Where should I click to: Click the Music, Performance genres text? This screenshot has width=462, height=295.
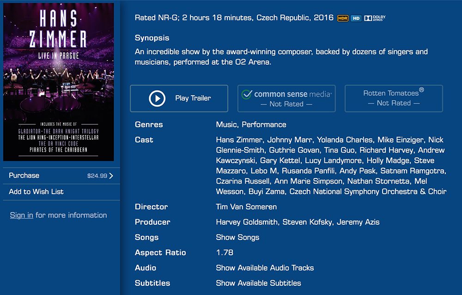coord(251,124)
